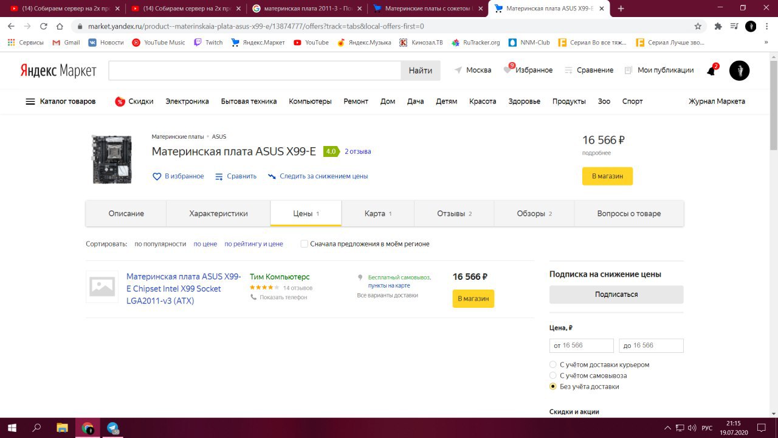Open browser home page icon

coord(60,26)
